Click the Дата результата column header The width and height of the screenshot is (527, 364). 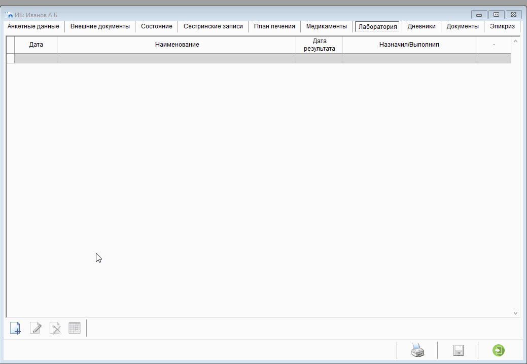[x=319, y=45]
